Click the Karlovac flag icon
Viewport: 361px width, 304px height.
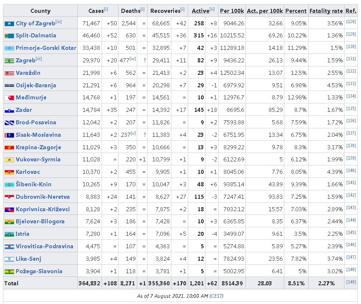pos(9,172)
